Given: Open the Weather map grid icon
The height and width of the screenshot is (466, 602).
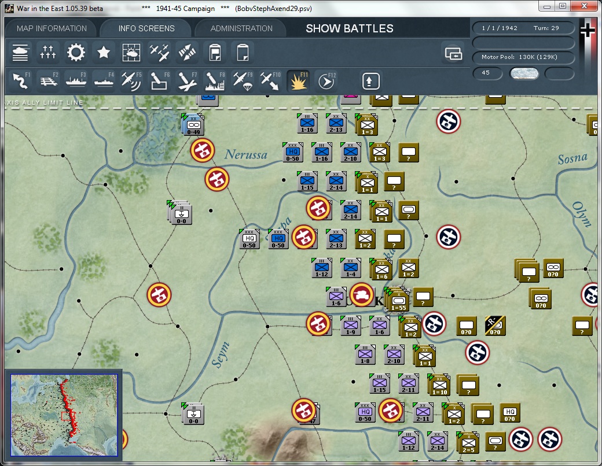Looking at the screenshot, I should coord(131,52).
